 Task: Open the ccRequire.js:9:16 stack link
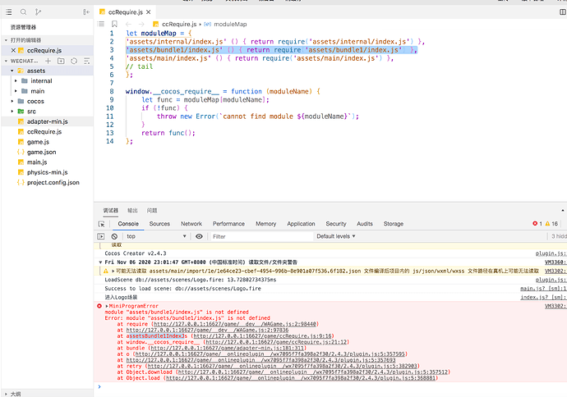262,336
